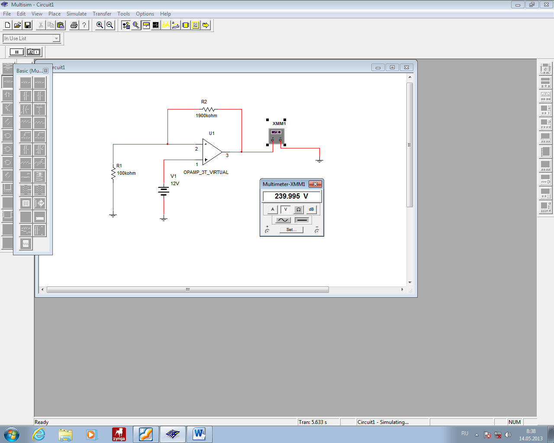Select the R2 1900kohm resistor
Screen dimensions: 554x443
[208, 109]
